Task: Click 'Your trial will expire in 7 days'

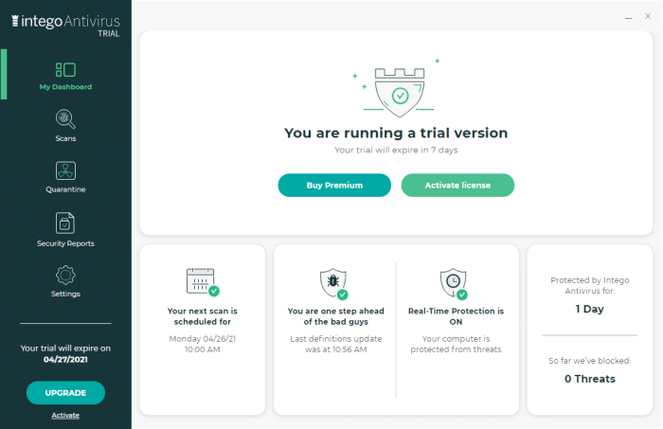Action: click(x=396, y=150)
